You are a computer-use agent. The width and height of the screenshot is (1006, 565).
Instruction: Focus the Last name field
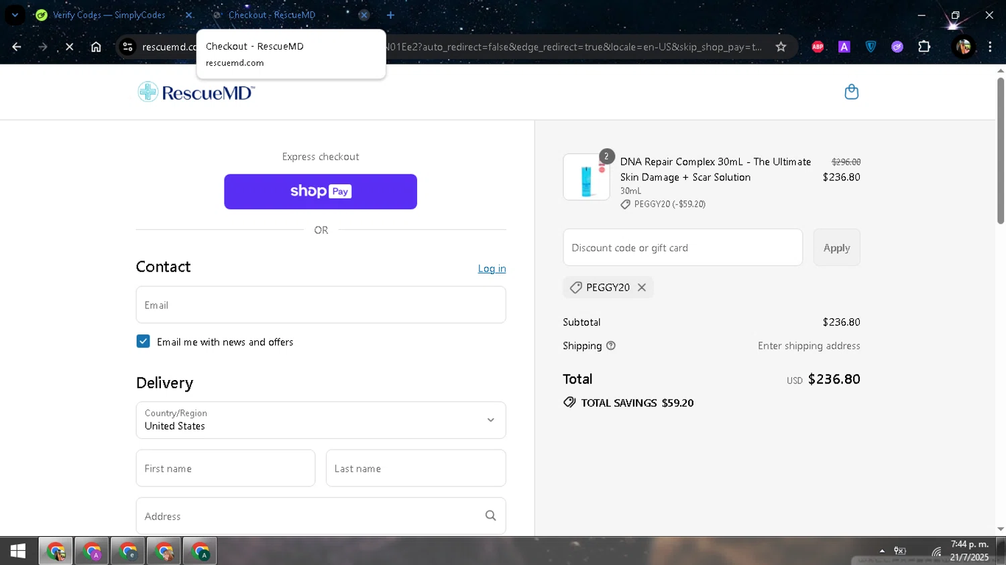416,468
